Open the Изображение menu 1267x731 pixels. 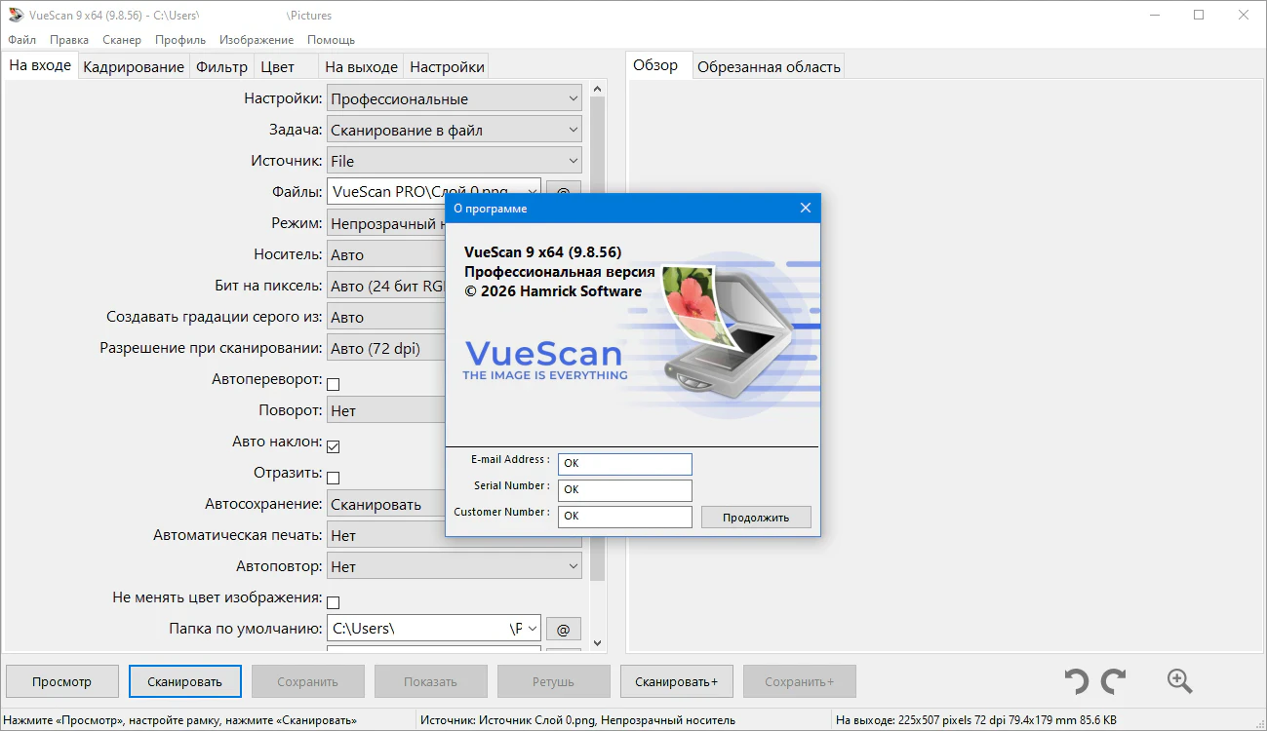pyautogui.click(x=257, y=40)
